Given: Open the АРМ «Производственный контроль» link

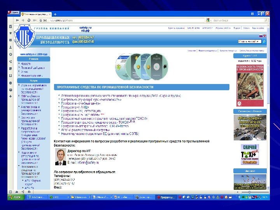Looking at the screenshot, I should [x=85, y=130].
